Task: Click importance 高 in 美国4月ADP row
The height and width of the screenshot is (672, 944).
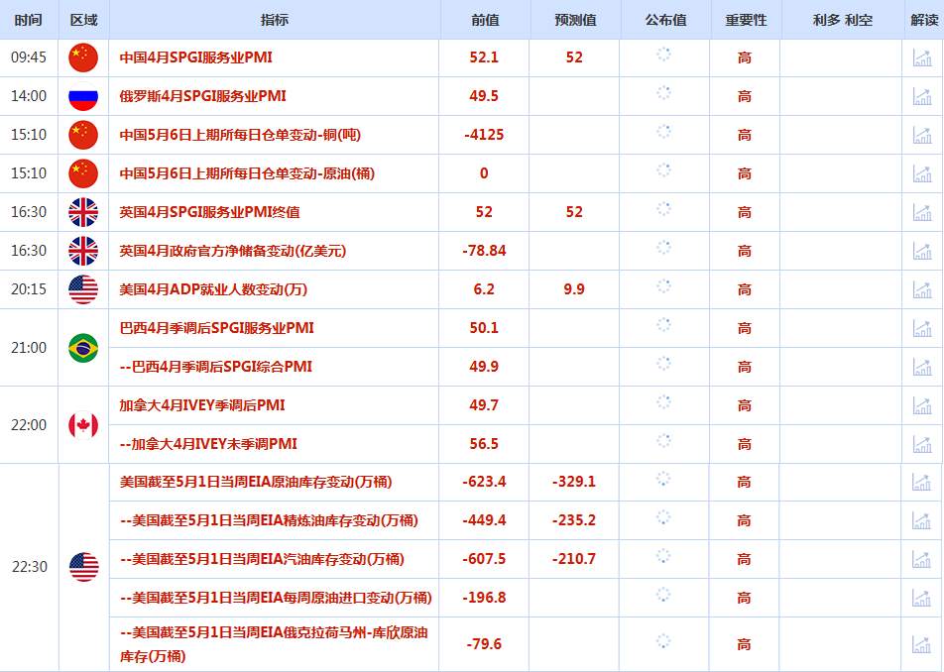Action: 745,290
